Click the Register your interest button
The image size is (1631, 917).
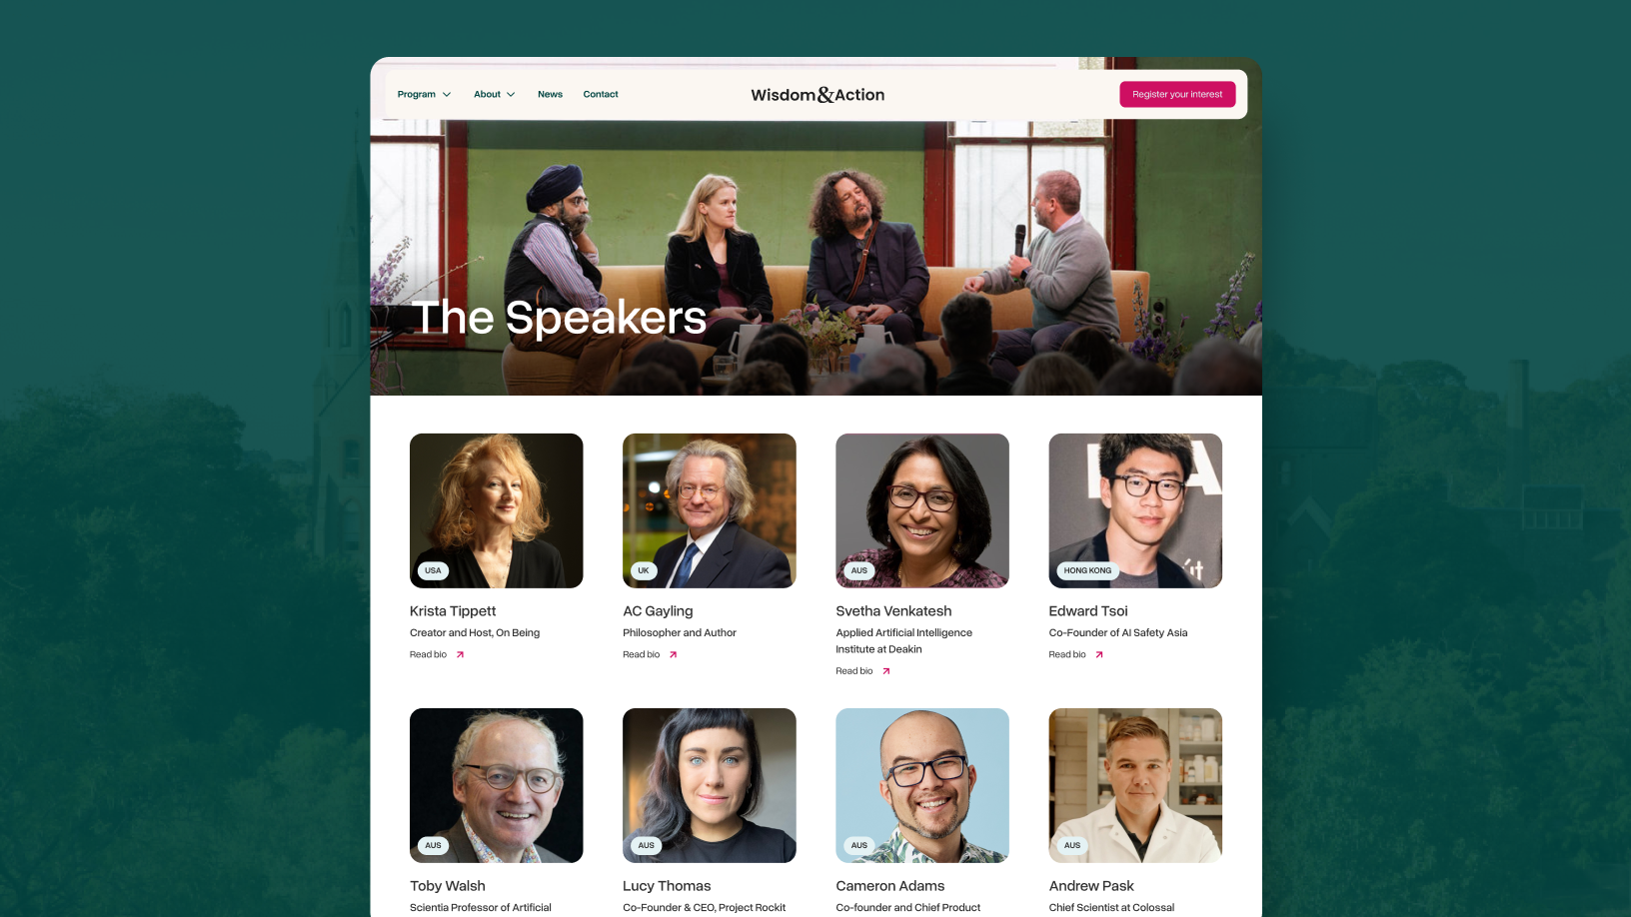click(x=1177, y=94)
